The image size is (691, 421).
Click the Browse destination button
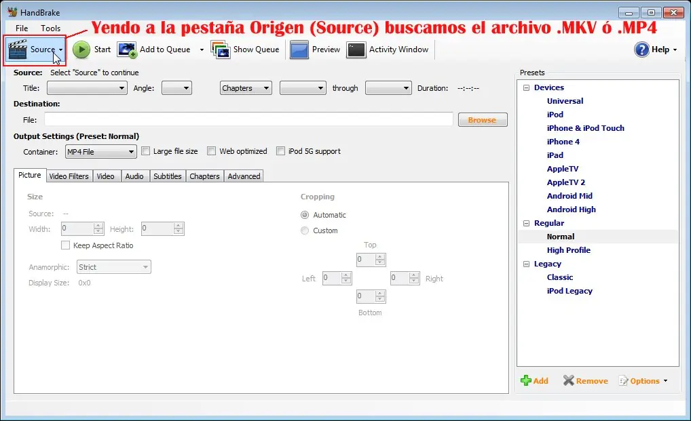(483, 120)
